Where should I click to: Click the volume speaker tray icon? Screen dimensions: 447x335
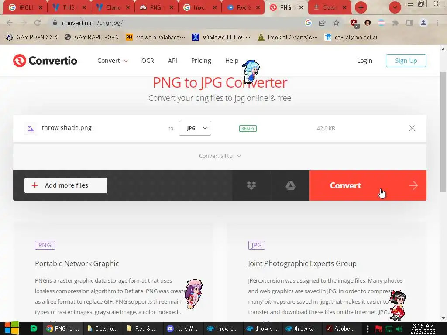[x=400, y=329]
